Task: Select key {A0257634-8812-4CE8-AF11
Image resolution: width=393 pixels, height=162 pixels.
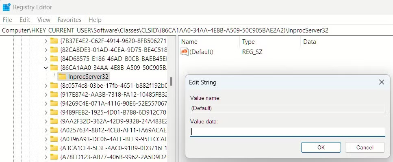Action: click(113, 130)
